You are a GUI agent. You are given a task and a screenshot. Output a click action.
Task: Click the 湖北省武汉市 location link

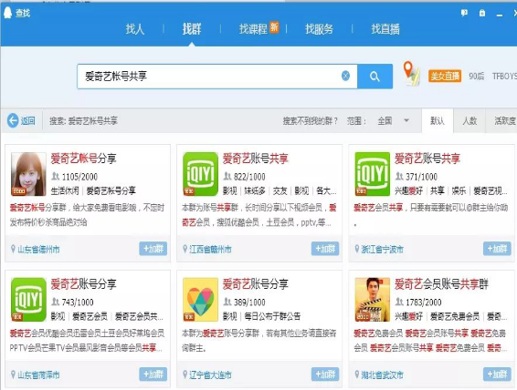(x=383, y=375)
